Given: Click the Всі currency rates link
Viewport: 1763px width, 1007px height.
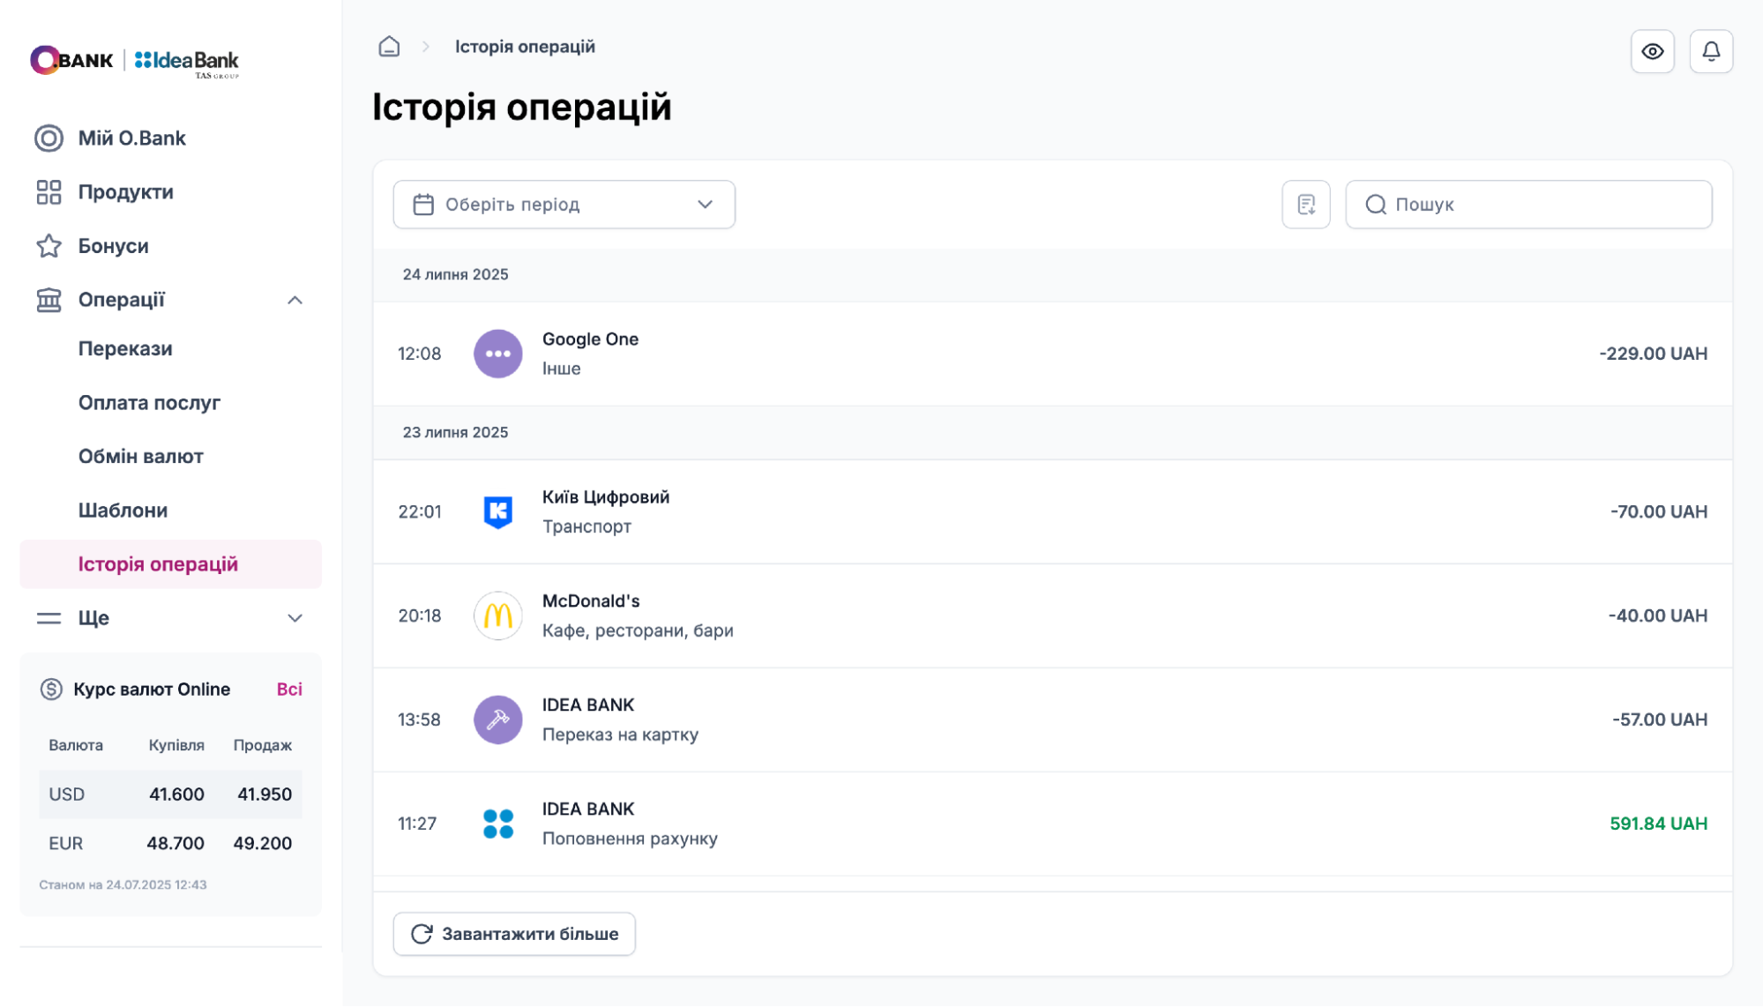Looking at the screenshot, I should [x=289, y=690].
